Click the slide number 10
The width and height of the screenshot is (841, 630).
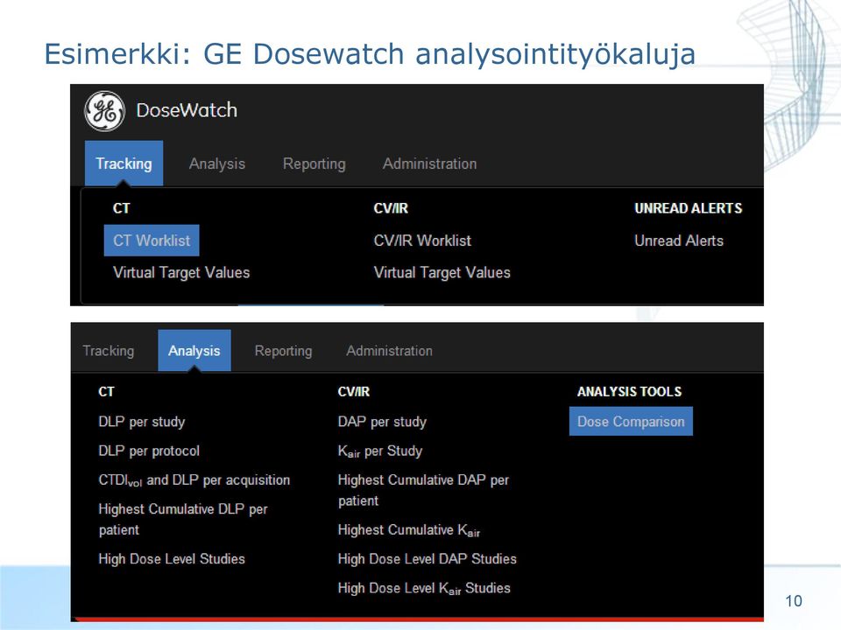794,601
